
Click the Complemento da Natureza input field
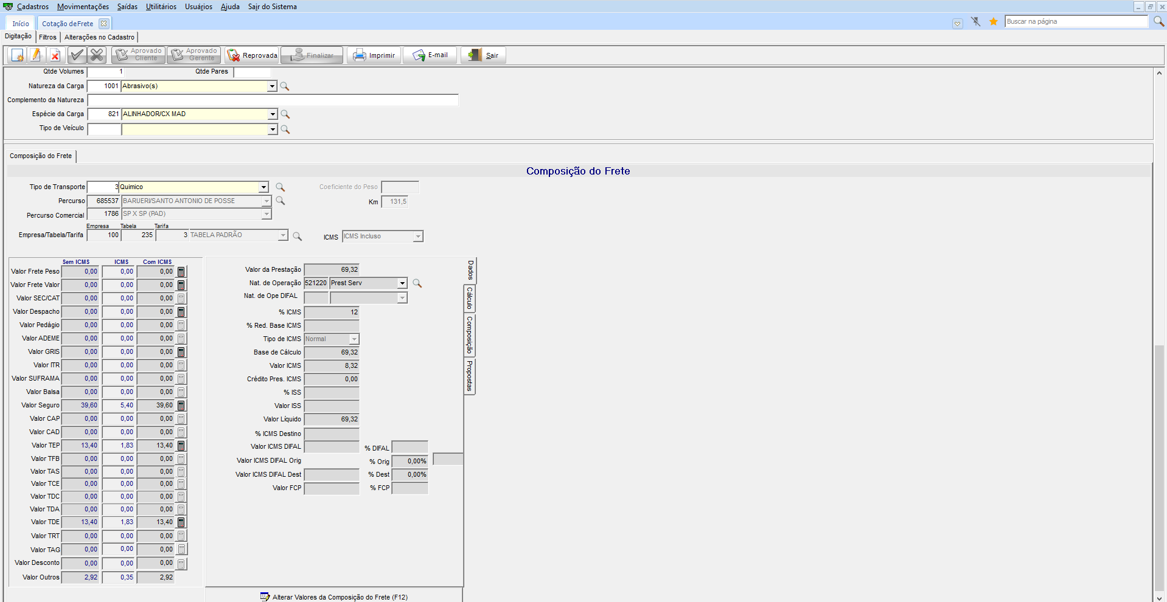[x=273, y=100]
